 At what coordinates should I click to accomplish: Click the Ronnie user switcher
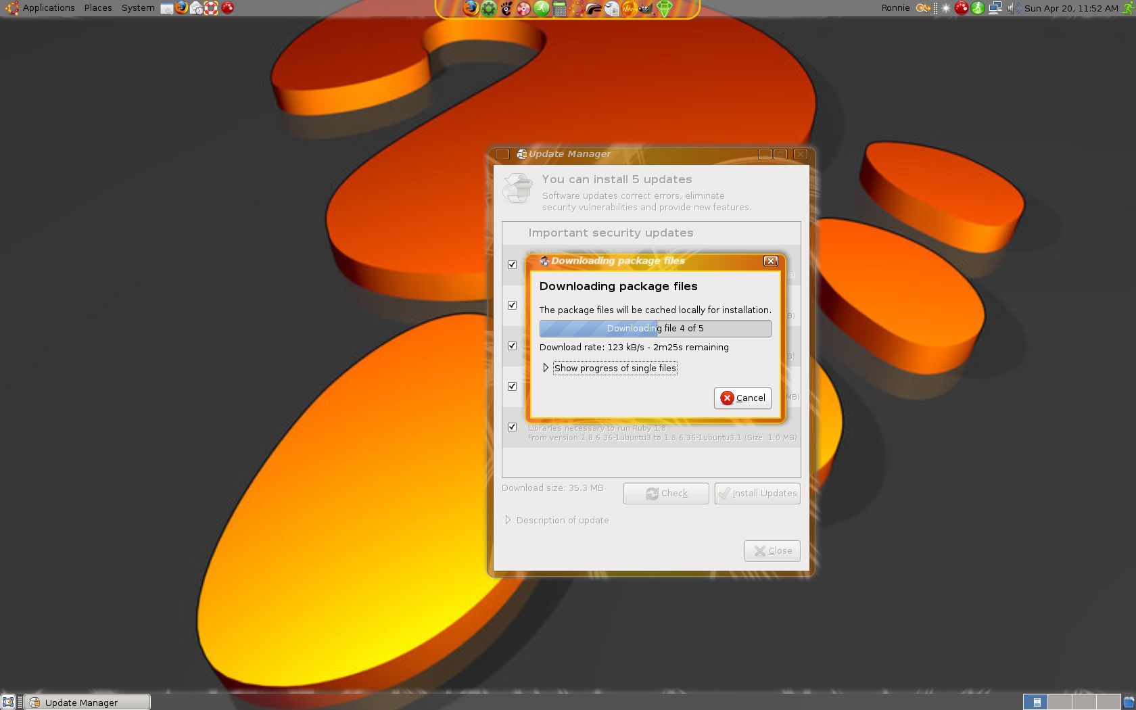895,8
